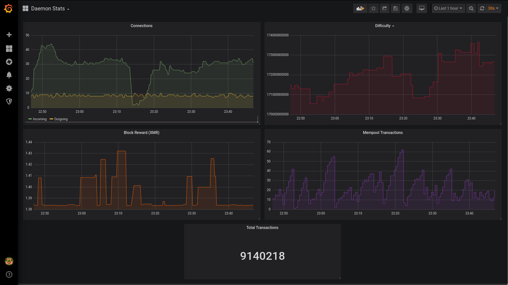Toggle the Outgoing series in legend
This screenshot has height=285, width=508.
[x=61, y=119]
